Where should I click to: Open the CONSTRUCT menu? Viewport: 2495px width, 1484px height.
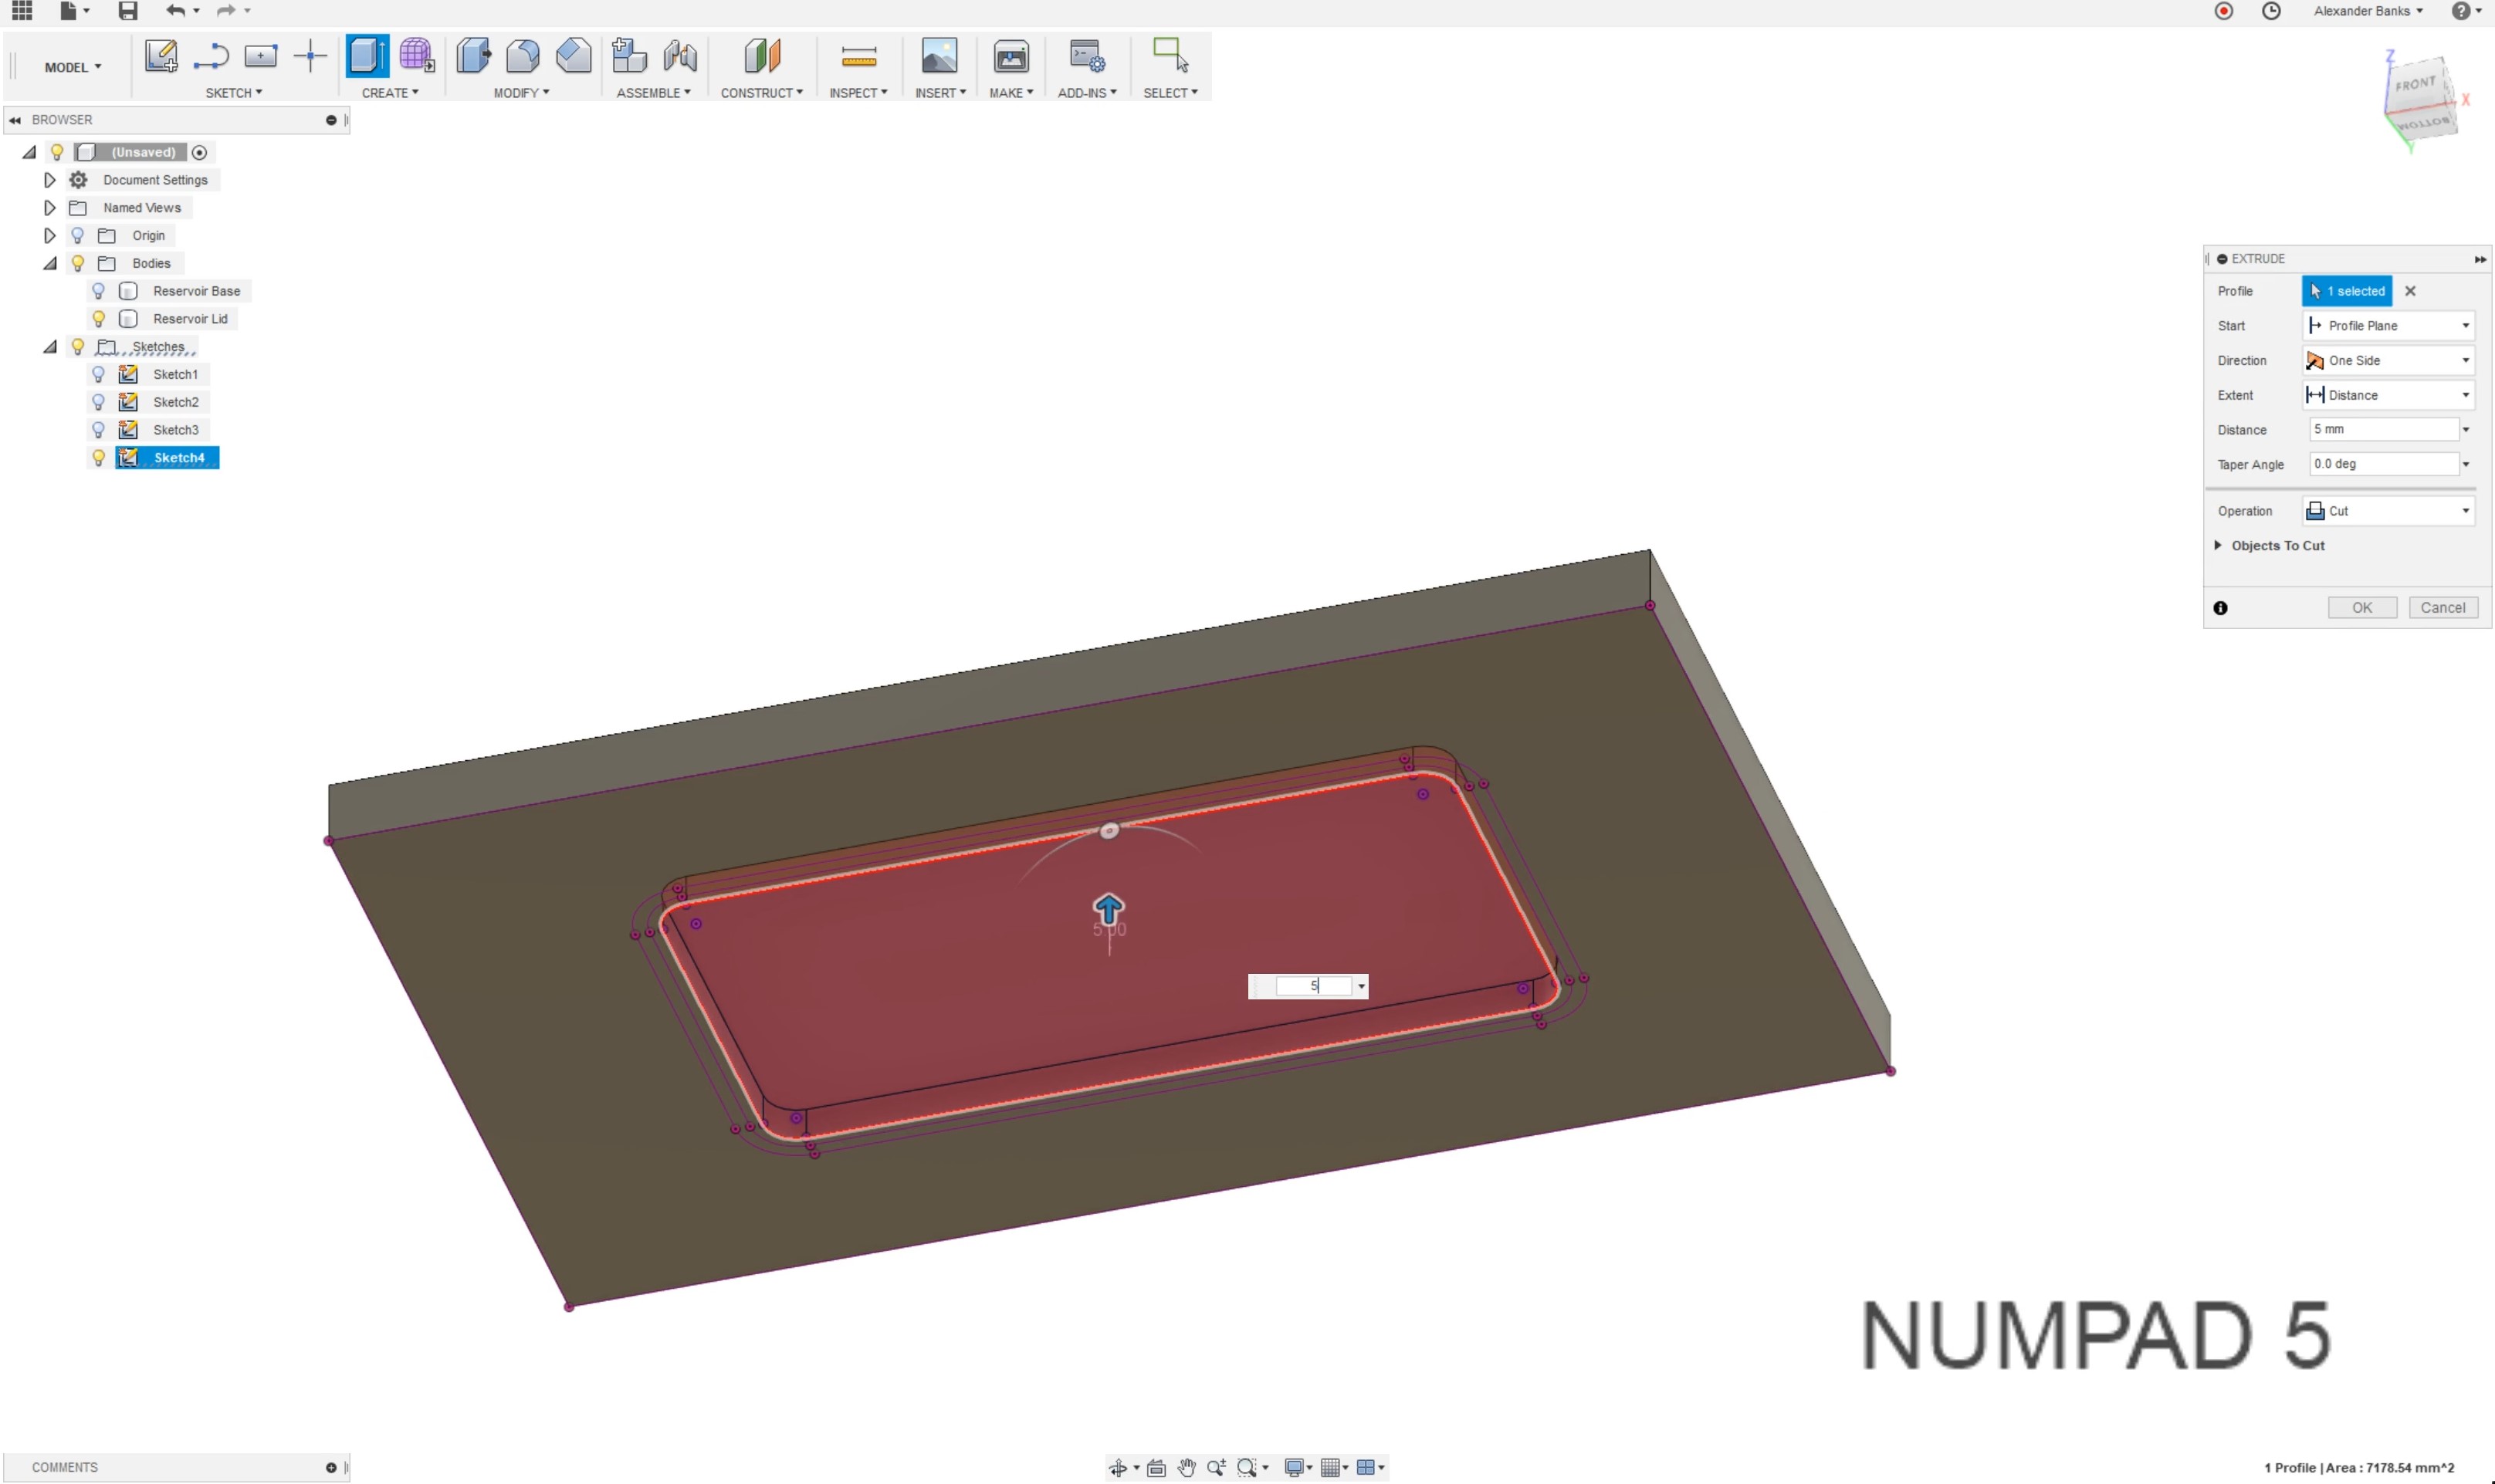pos(761,93)
